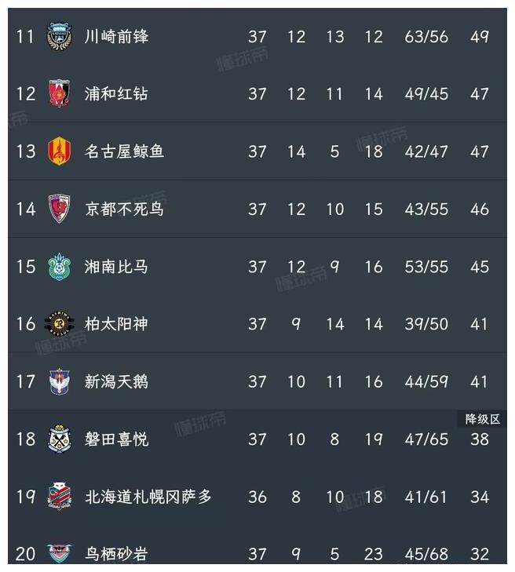Screen dimensions: 515x572
Task: Open the 磐田喜悦 team name
Action: [116, 439]
